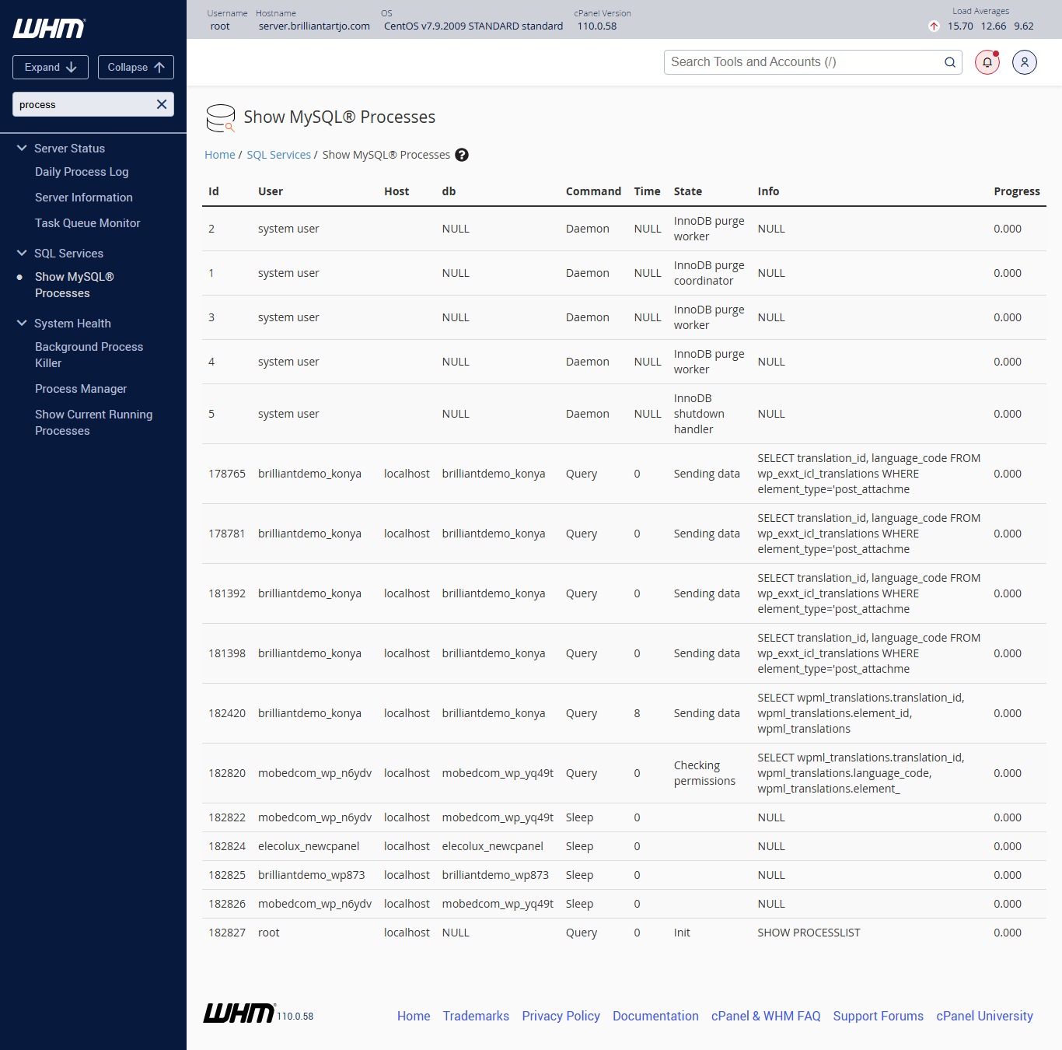Open Process Manager
This screenshot has height=1050, width=1062.
pos(81,389)
